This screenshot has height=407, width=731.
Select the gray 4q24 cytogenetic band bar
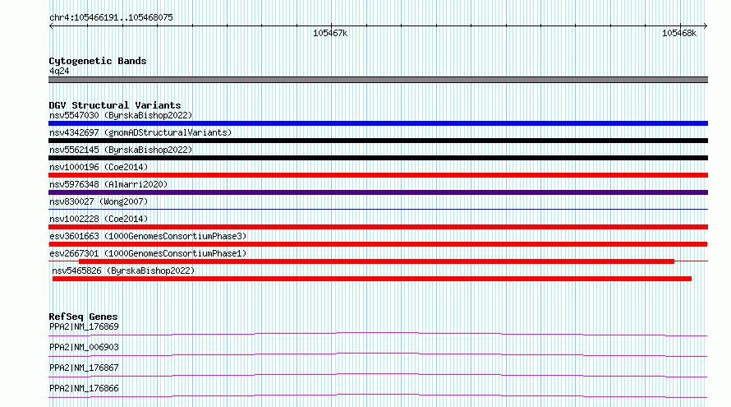[x=378, y=80]
